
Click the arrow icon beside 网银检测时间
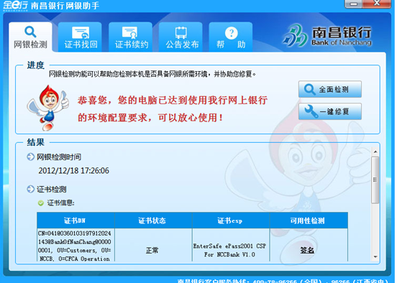(31, 157)
